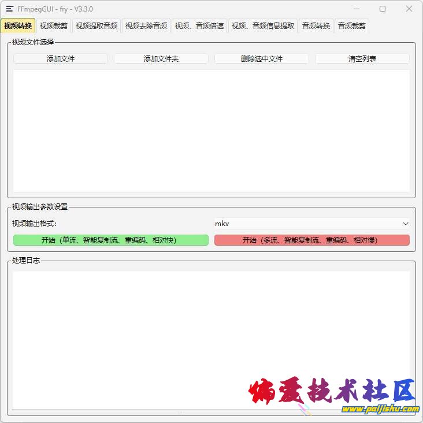Open the 视频裁剪 tab
Viewport: 423px width, 423px height.
(x=54, y=26)
